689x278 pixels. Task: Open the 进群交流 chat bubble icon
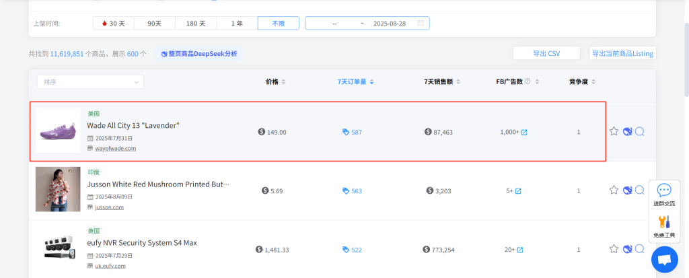tap(664, 190)
